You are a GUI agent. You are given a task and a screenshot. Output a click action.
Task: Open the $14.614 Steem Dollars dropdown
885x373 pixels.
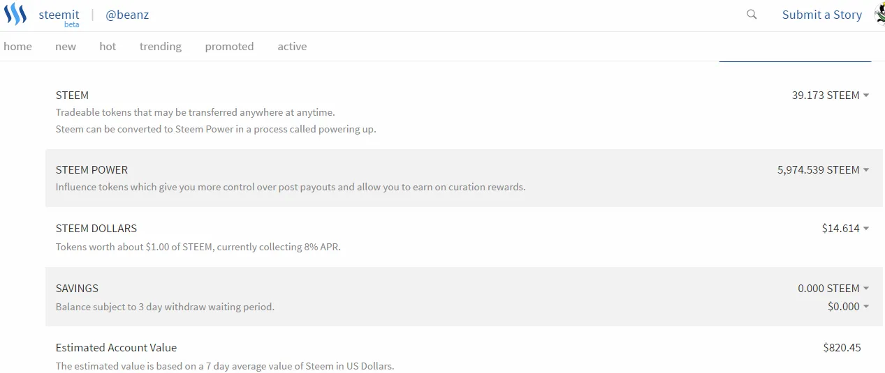tap(846, 229)
